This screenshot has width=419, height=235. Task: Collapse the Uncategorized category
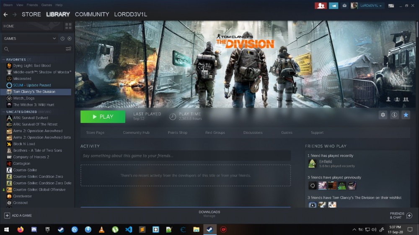pyautogui.click(x=4, y=112)
